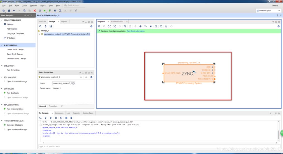Click the wrench Customize Block icon
Viewport: 283px width, 154px height.
pos(151,26)
